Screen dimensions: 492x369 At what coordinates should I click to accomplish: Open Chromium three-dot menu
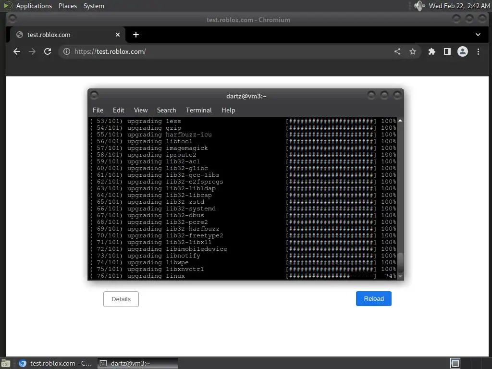point(478,51)
